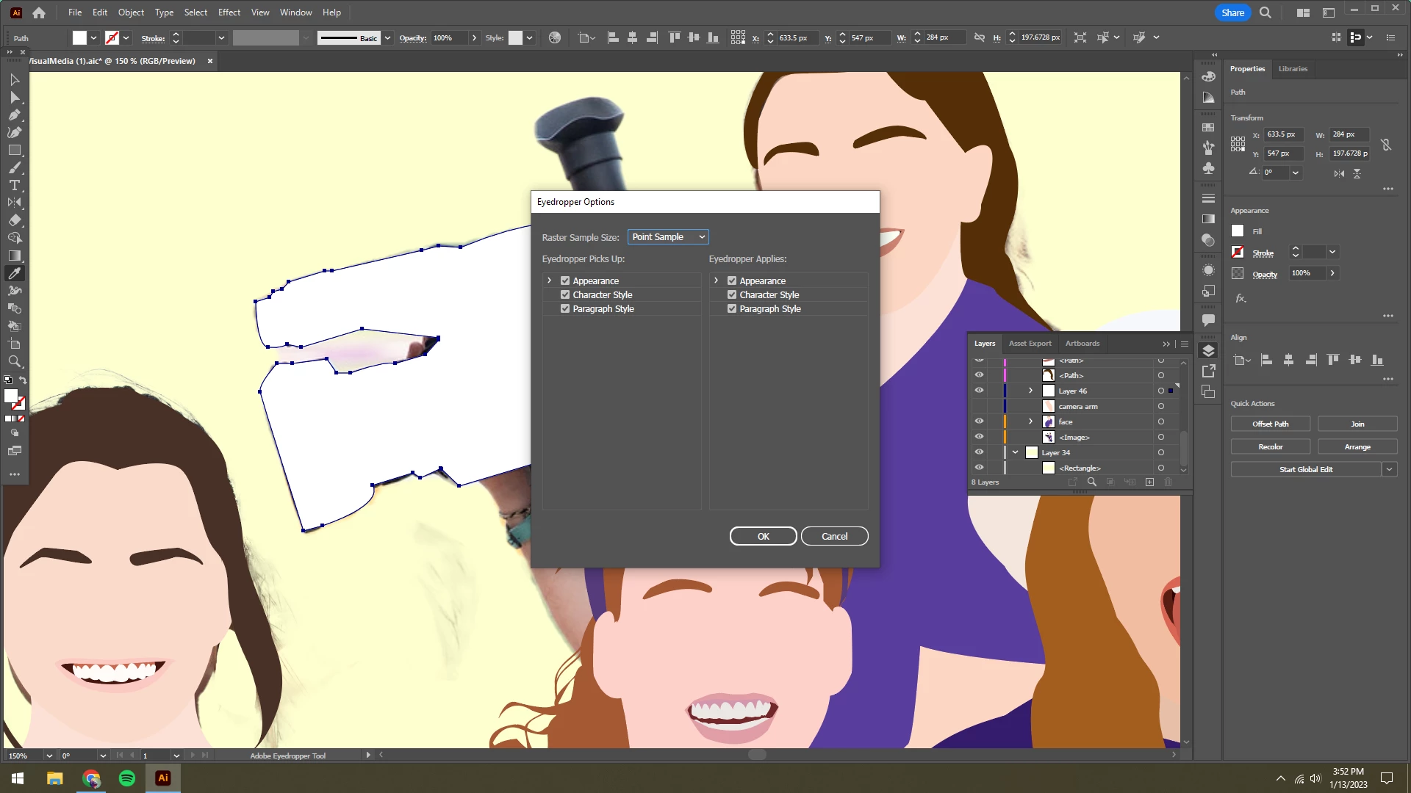Select the Rectangle tool
The width and height of the screenshot is (1411, 793).
(14, 151)
